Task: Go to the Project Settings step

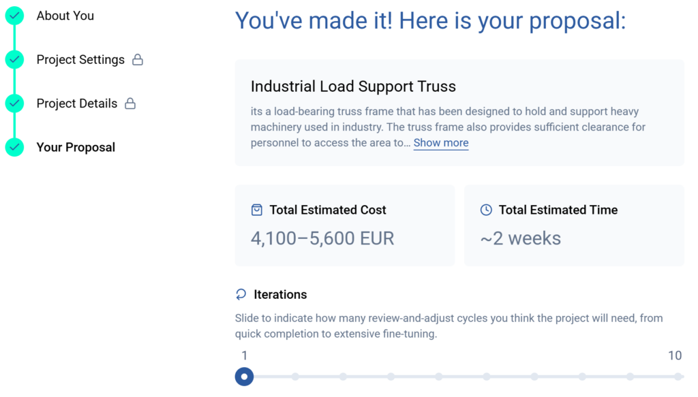Action: pos(80,60)
